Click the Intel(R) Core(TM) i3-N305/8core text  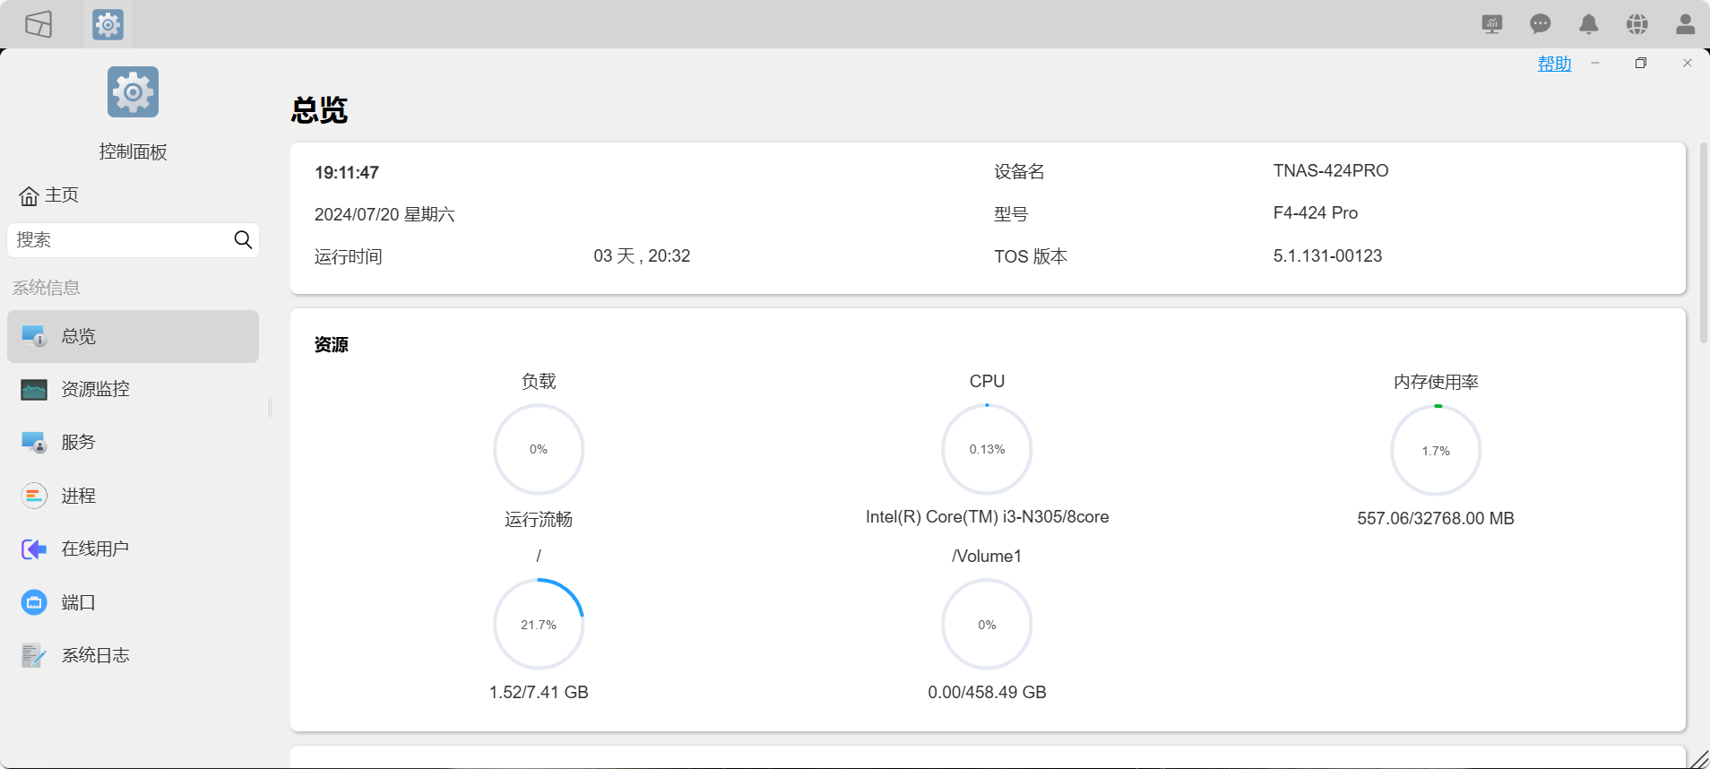pos(987,516)
